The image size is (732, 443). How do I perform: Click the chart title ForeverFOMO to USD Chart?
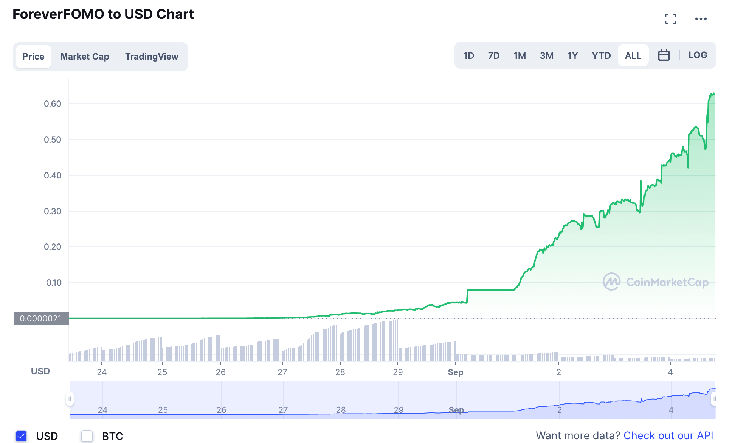coord(103,14)
